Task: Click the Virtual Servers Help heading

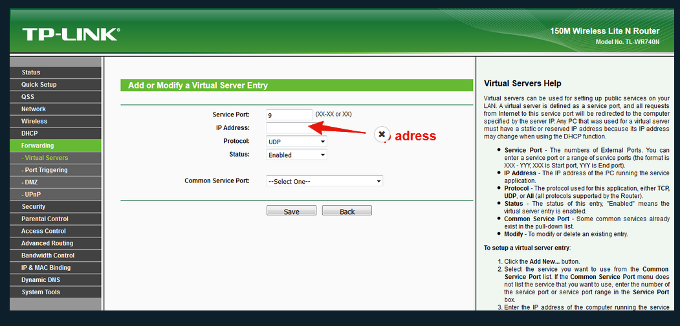Action: coord(523,83)
